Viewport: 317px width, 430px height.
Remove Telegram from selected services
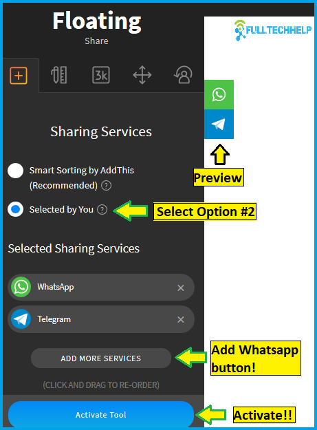pyautogui.click(x=181, y=319)
